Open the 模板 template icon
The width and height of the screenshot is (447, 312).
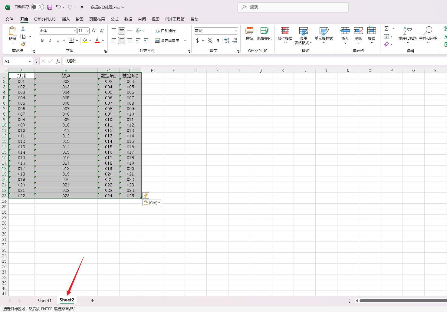(249, 34)
